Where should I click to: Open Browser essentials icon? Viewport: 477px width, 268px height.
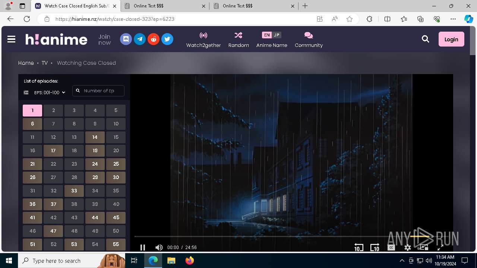pos(437,19)
